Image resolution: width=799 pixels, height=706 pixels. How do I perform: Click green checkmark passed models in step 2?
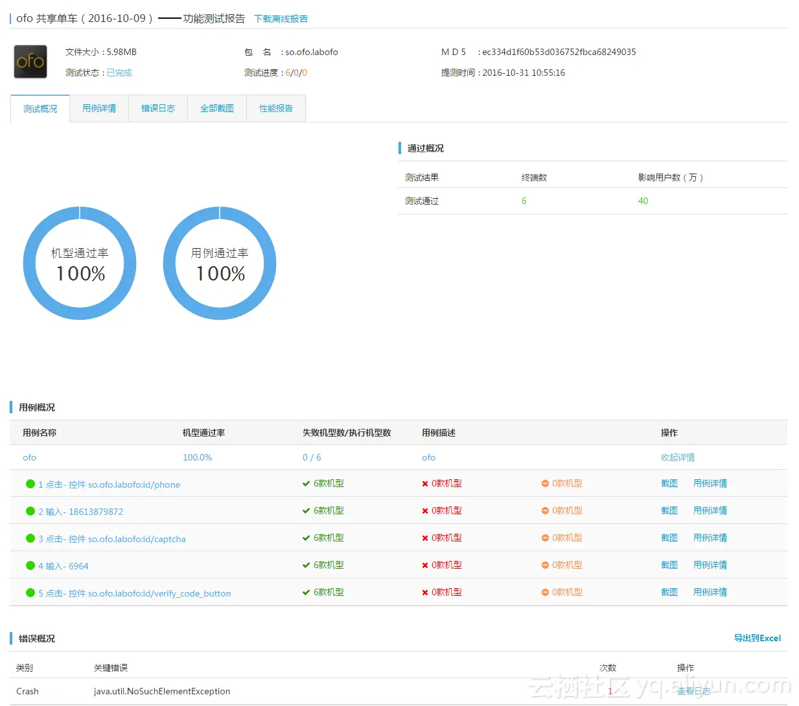[x=306, y=510]
